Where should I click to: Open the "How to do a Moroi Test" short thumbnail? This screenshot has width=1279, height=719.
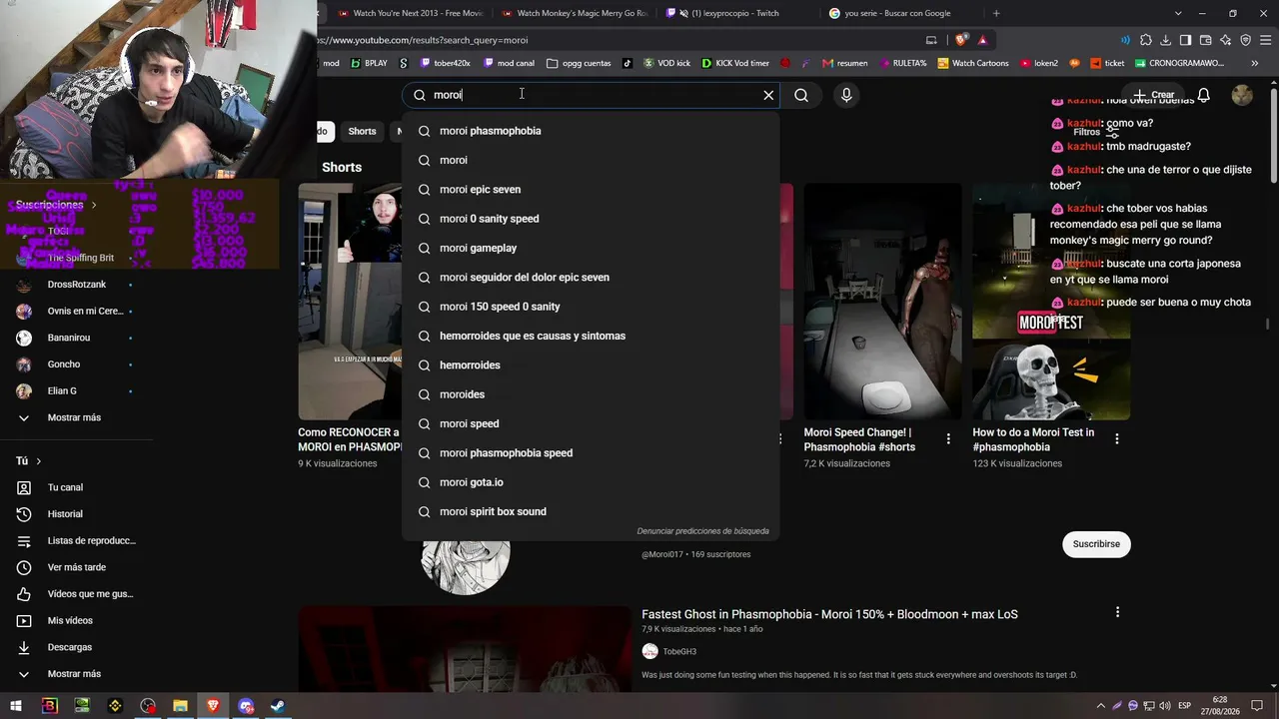1051,302
